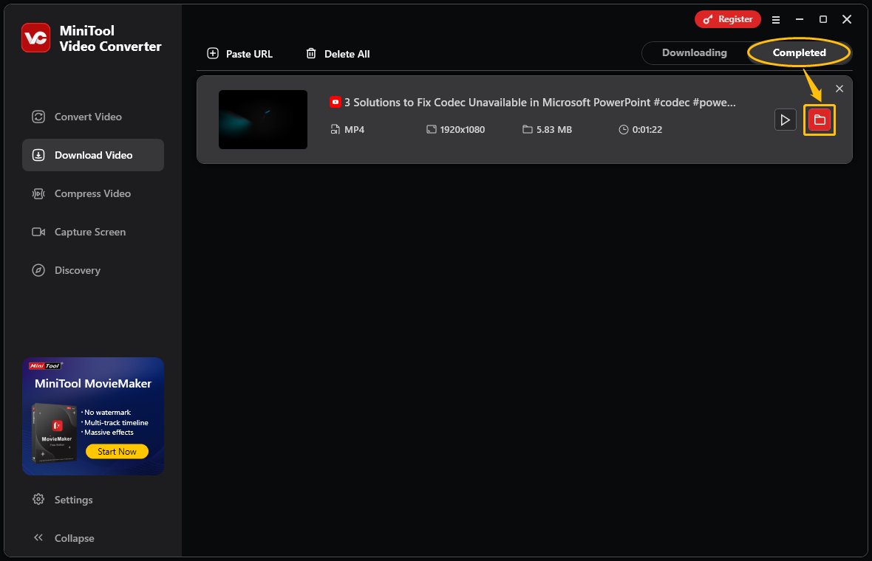
Task: Click the MiniTool Video Converter logo
Action: 36,38
